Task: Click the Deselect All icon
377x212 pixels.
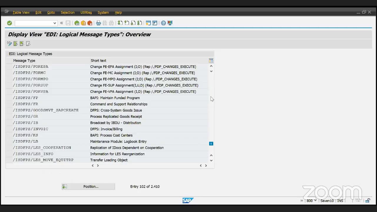Action: pyautogui.click(x=28, y=44)
